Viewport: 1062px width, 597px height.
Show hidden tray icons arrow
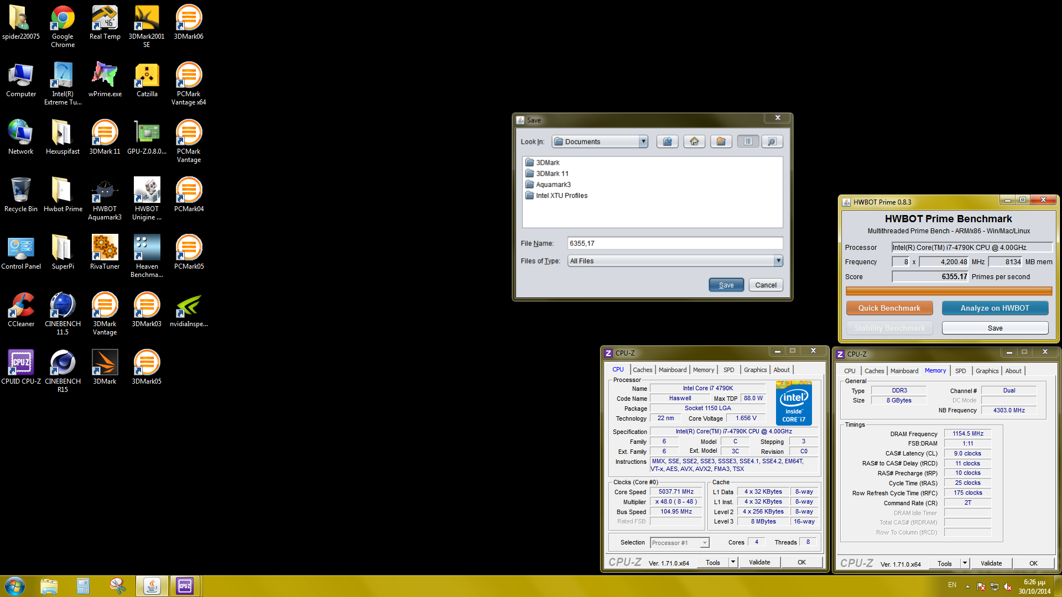click(967, 586)
